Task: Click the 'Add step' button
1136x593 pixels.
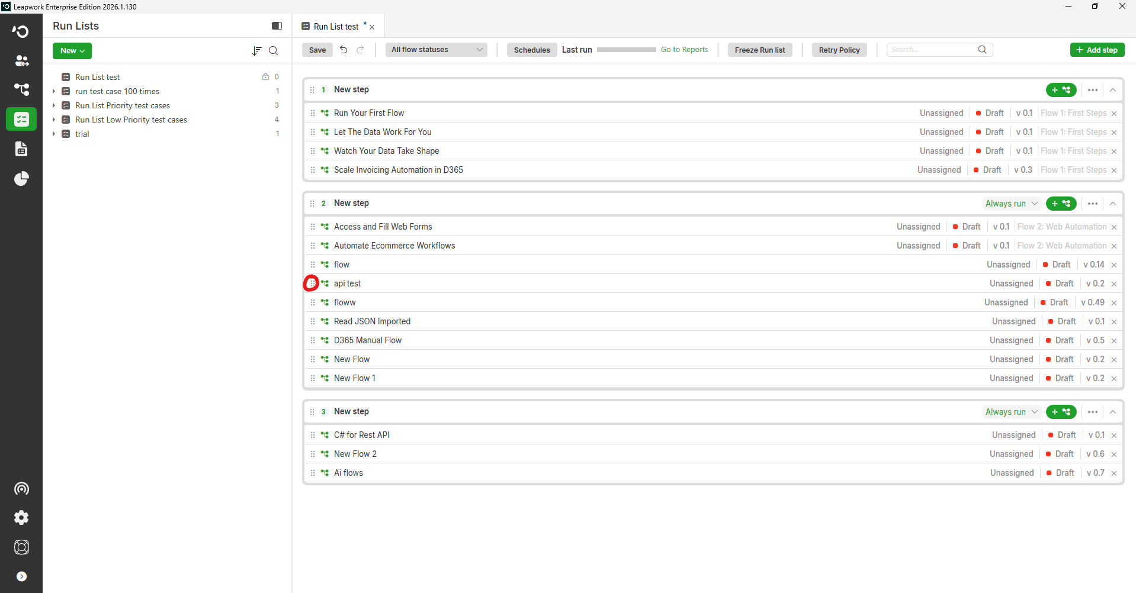Action: 1097,50
